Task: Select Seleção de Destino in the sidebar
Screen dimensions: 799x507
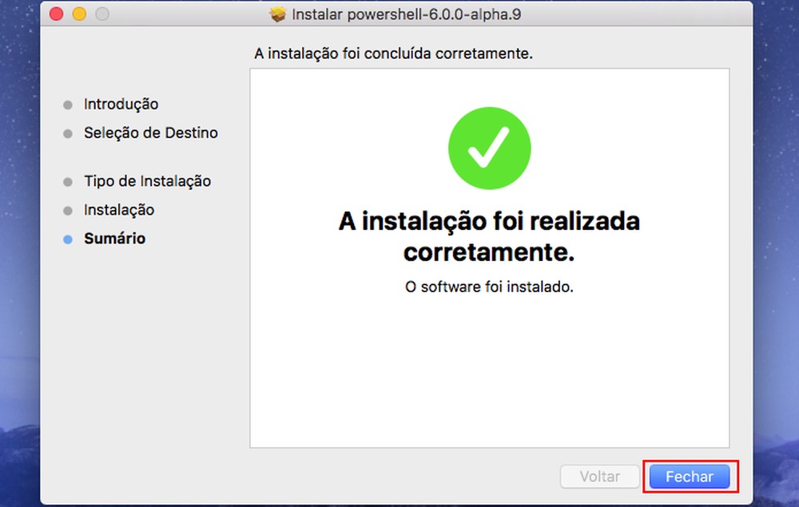Action: click(150, 133)
